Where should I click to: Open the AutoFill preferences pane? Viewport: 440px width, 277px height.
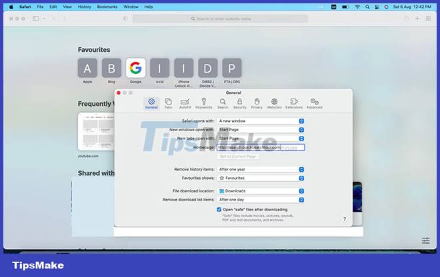185,103
